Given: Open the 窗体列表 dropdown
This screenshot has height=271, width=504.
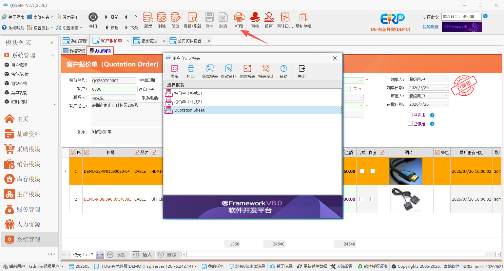Looking at the screenshot, I should (x=40, y=17).
